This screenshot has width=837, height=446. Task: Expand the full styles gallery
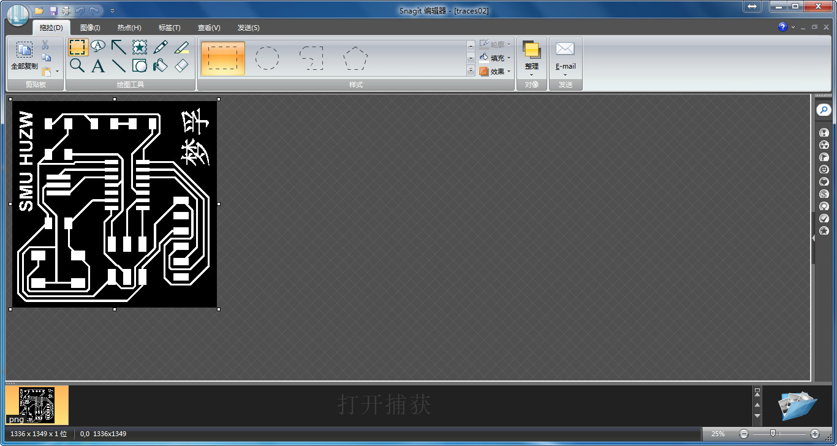(x=471, y=71)
